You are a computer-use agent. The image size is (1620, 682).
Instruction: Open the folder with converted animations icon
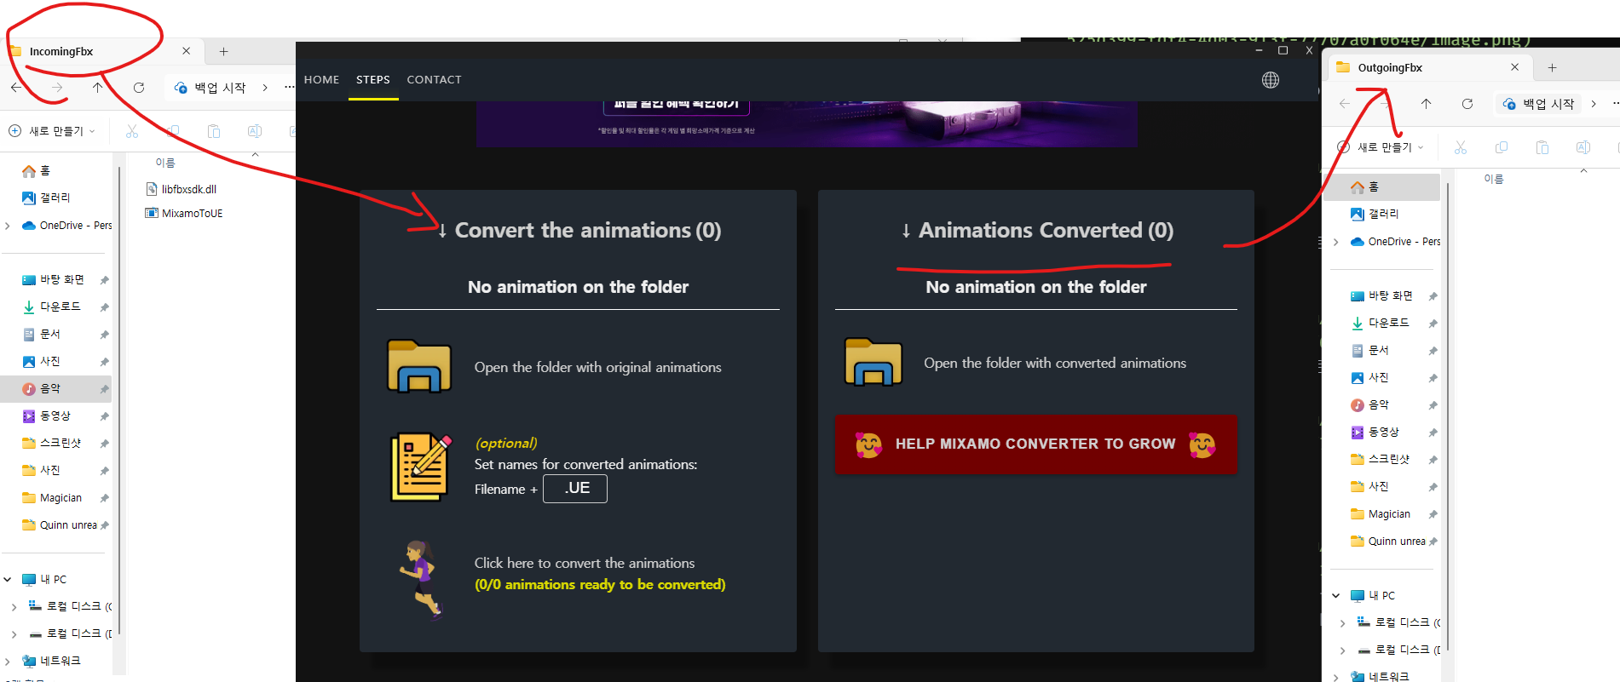click(873, 362)
